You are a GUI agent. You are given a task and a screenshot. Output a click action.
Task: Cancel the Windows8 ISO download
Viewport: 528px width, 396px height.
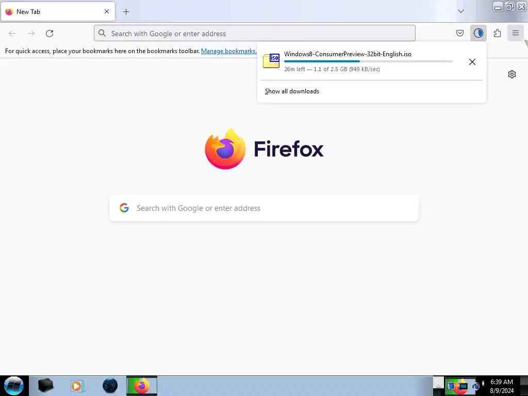[472, 62]
